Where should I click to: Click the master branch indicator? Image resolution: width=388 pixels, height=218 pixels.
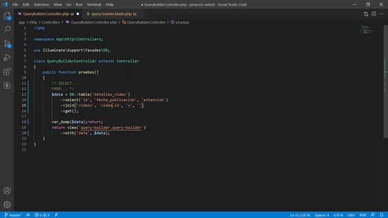tap(13, 215)
